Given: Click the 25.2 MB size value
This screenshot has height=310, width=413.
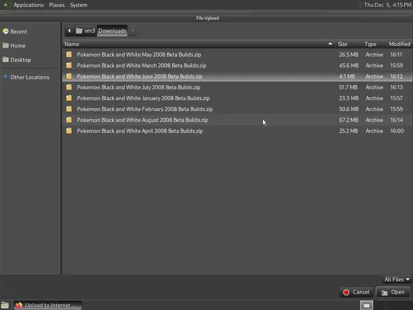Looking at the screenshot, I should pyautogui.click(x=348, y=131).
